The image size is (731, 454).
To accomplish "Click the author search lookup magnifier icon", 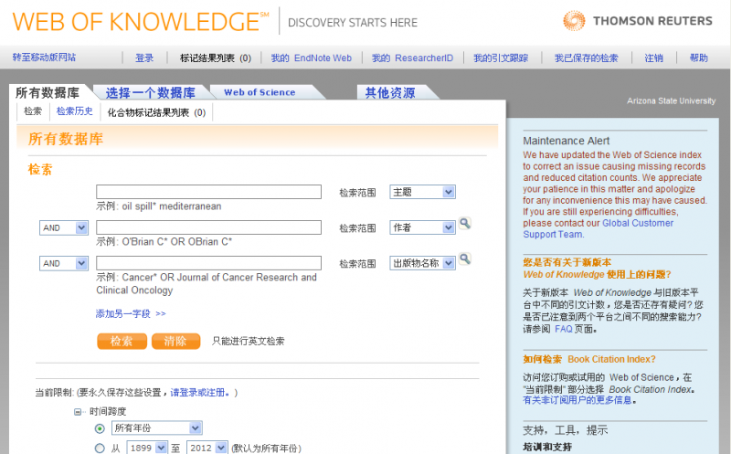I will coord(465,224).
